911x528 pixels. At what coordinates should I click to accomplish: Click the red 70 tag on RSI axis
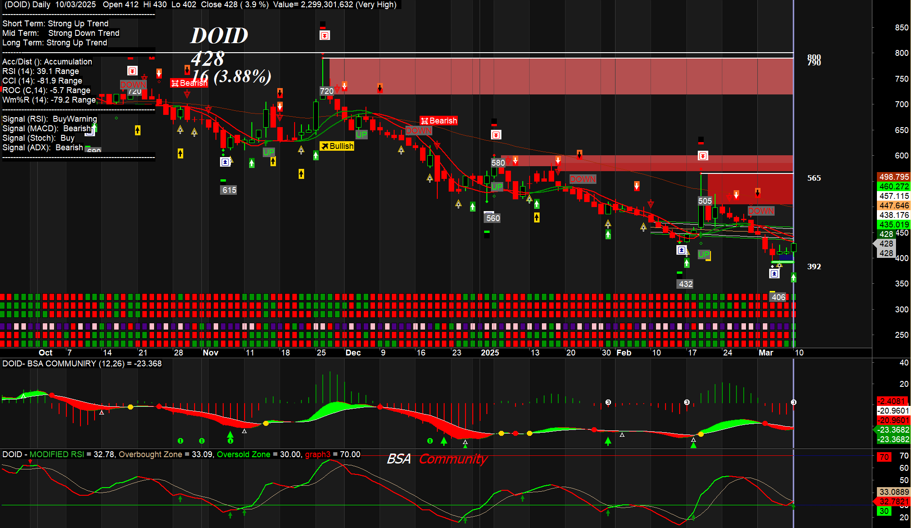pyautogui.click(x=884, y=457)
